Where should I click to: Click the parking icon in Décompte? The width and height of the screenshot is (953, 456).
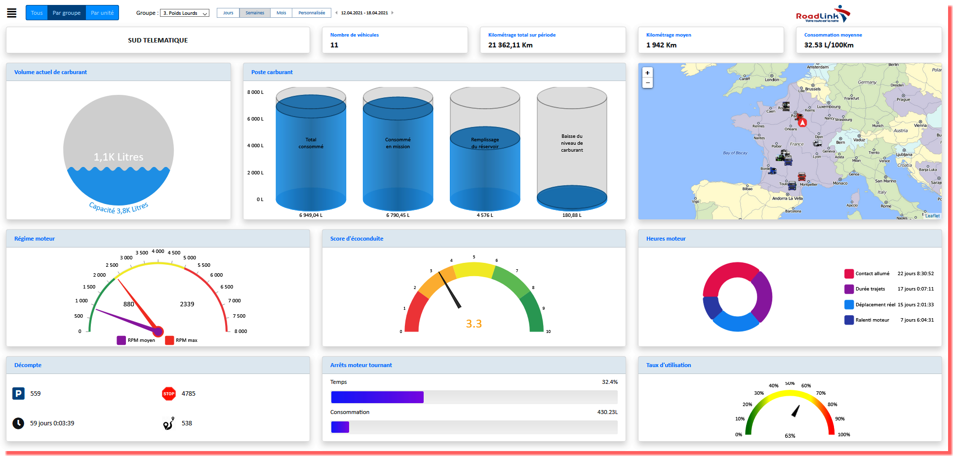18,394
